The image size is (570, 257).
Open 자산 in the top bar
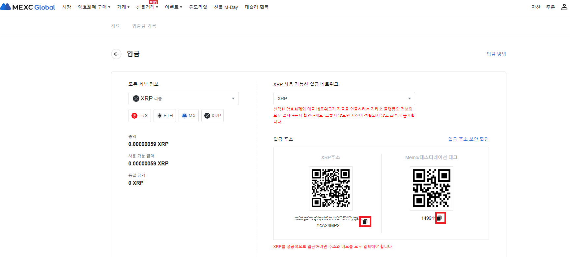(536, 7)
